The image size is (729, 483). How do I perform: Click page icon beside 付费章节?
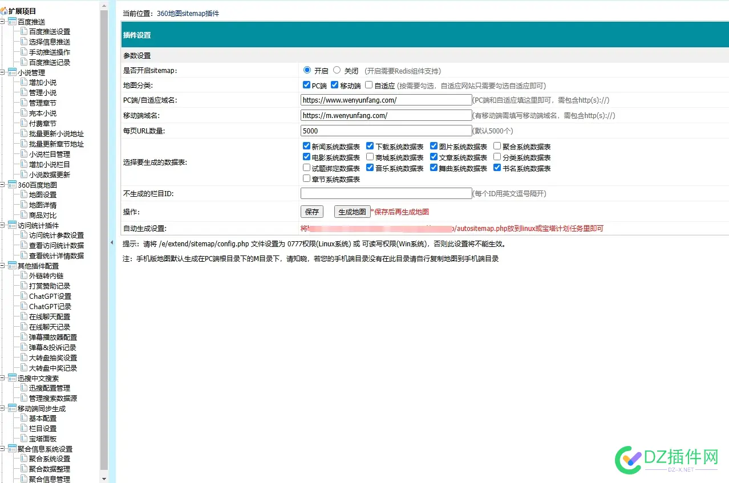coord(24,123)
